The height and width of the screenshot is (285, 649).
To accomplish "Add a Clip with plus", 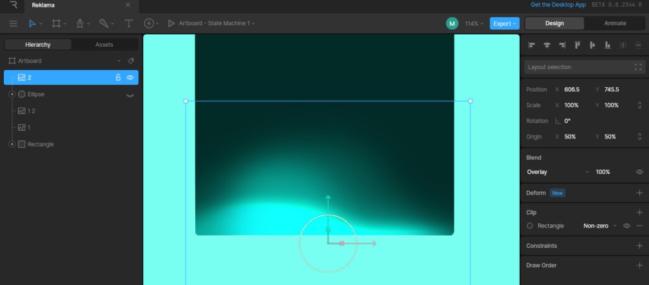I will tap(639, 212).
